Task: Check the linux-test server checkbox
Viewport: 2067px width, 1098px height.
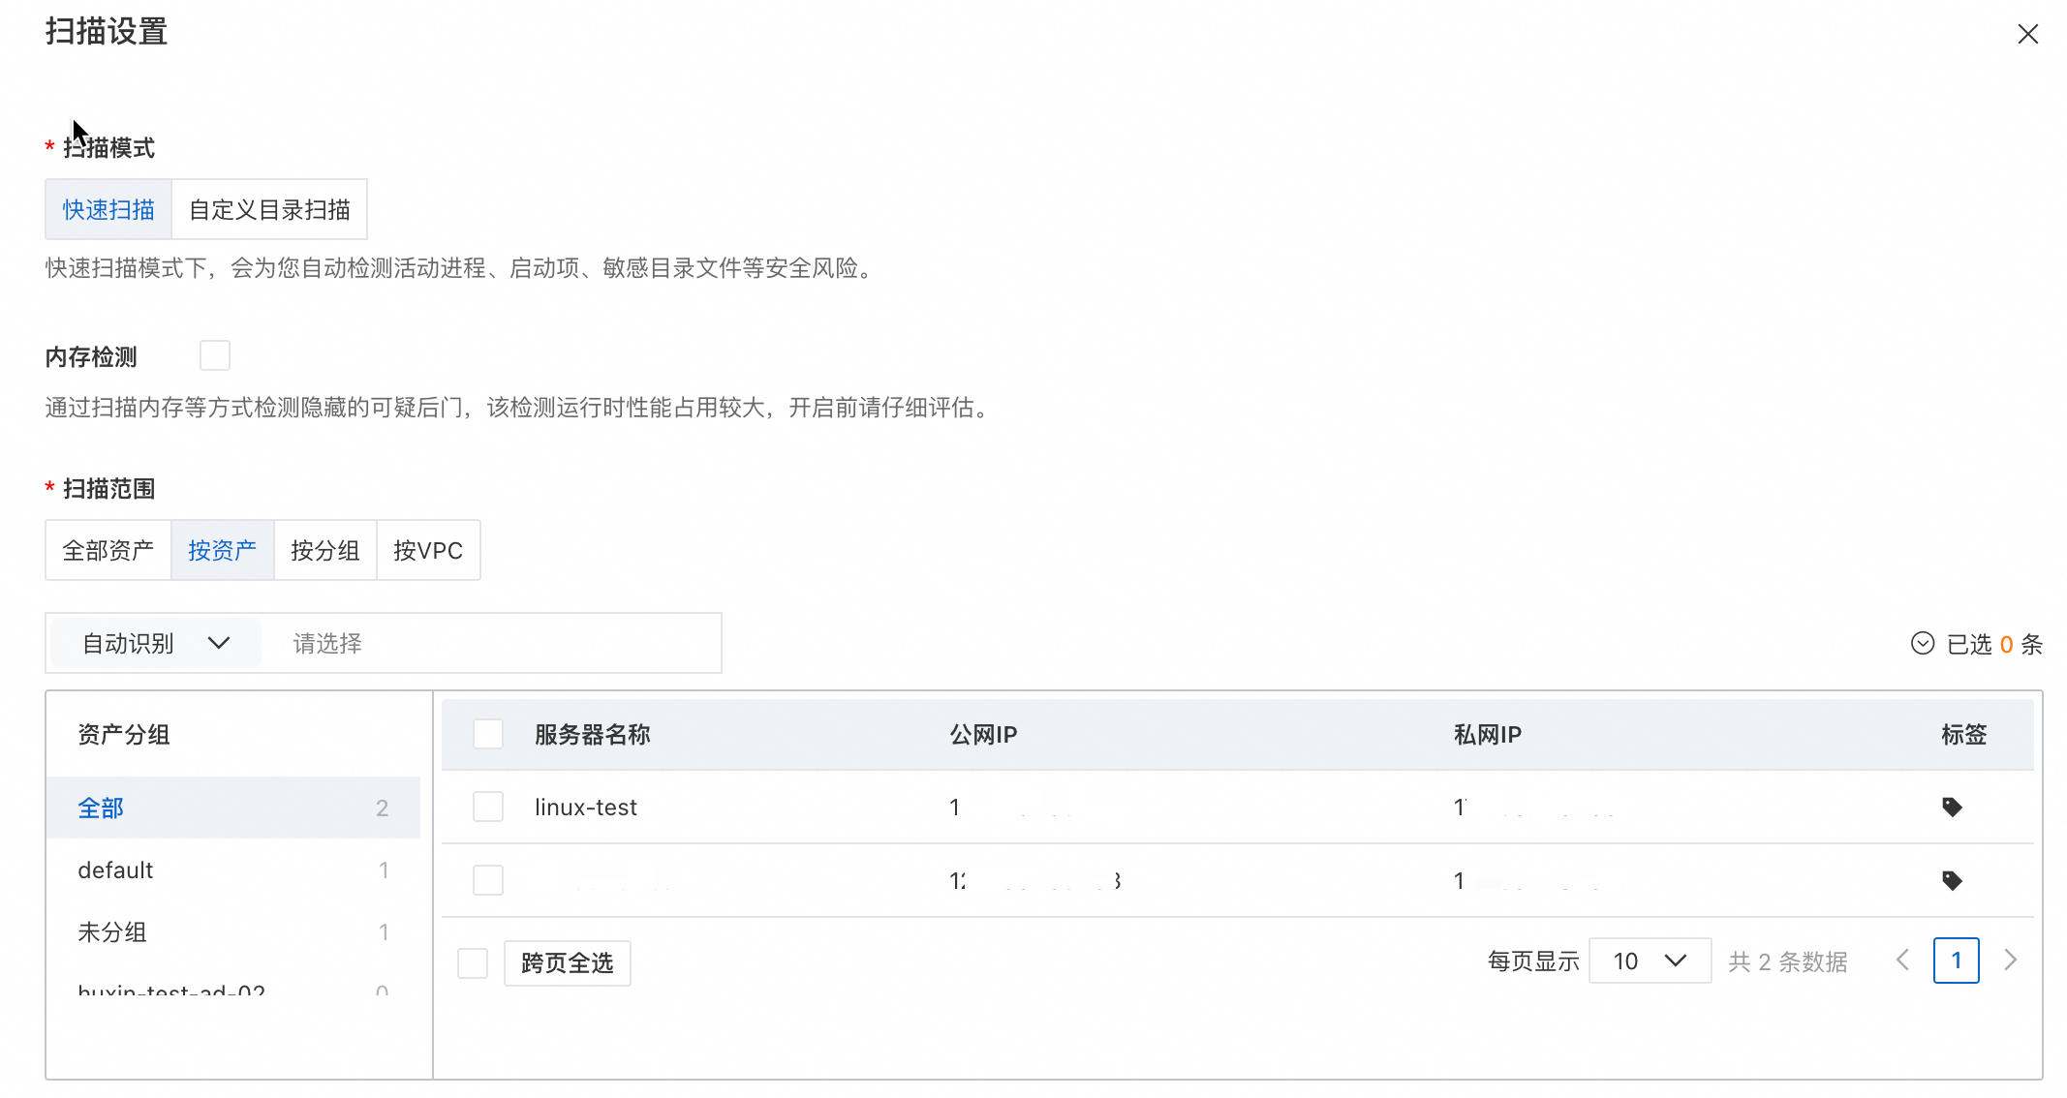Action: 487,807
